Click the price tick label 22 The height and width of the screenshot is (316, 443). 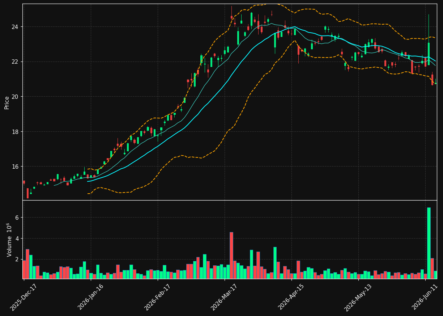click(x=16, y=62)
